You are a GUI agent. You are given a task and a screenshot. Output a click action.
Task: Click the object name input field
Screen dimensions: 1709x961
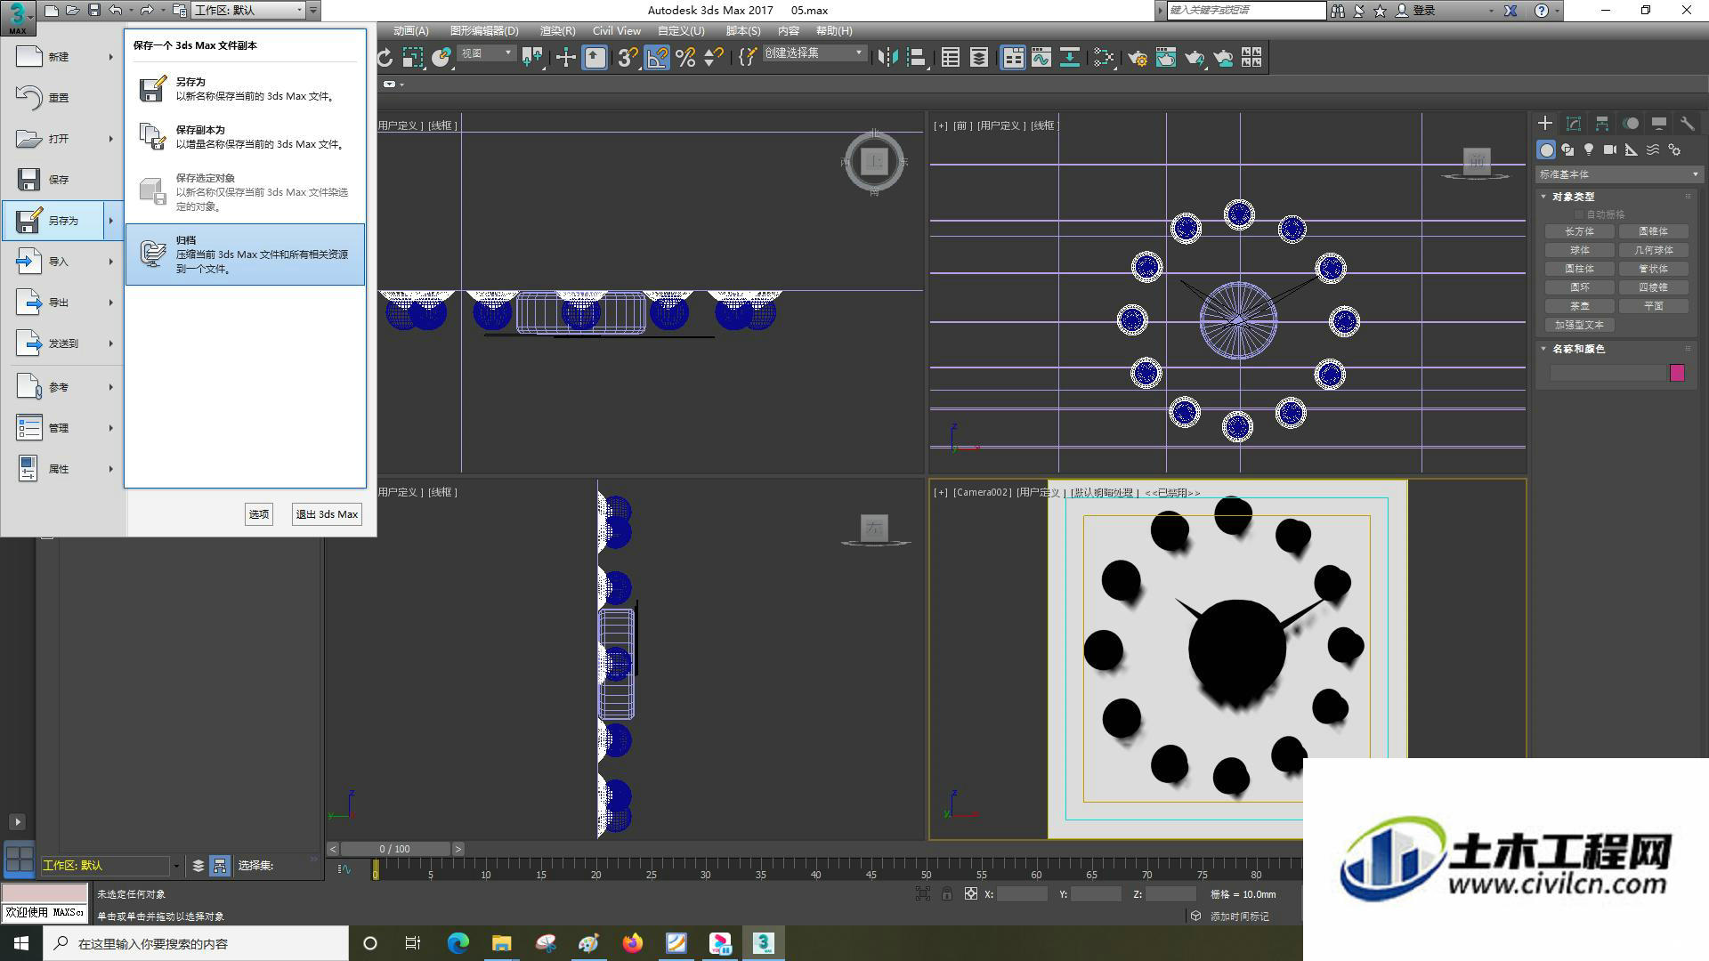coord(1607,373)
